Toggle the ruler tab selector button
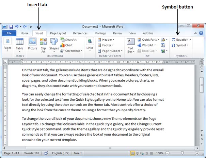 [5, 62]
